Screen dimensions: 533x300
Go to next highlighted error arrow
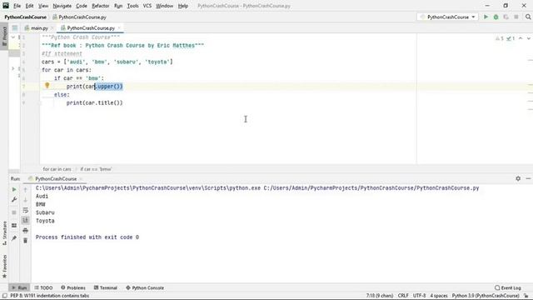click(x=528, y=38)
